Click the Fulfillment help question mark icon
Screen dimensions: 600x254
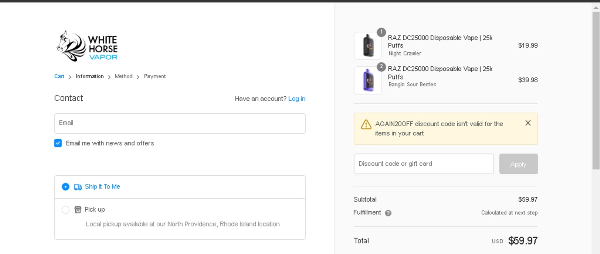388,213
